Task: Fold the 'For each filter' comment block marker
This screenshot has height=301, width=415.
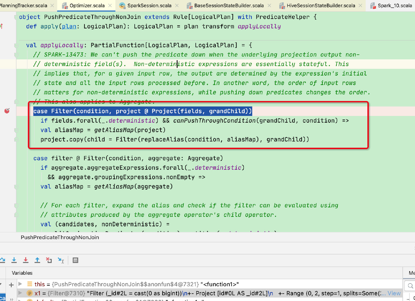Action: (x=16, y=206)
